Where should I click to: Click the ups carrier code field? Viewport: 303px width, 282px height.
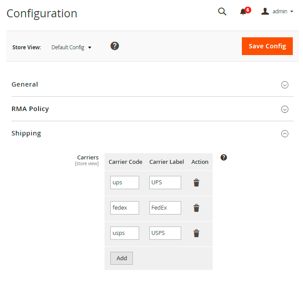click(124, 183)
